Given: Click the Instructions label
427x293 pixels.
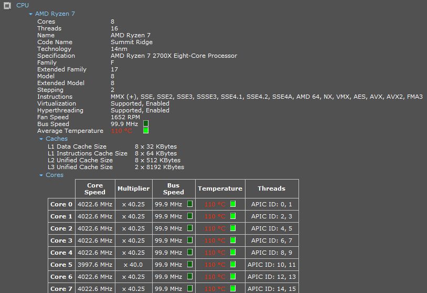Looking at the screenshot, I should (55, 97).
